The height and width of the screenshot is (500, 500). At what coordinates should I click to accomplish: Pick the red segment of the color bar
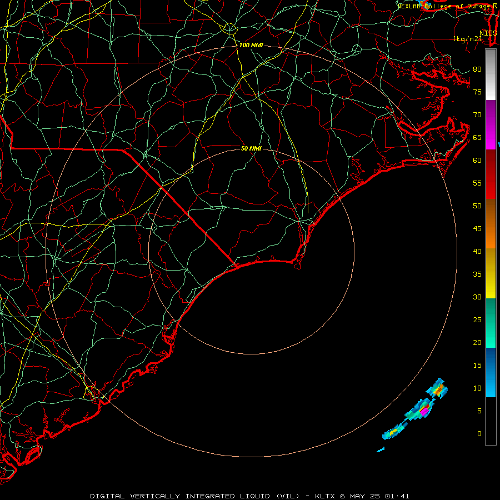[491, 174]
